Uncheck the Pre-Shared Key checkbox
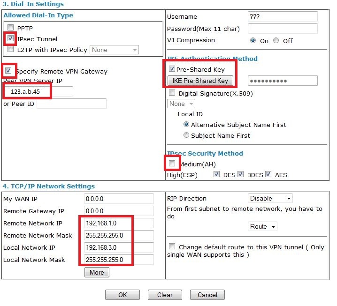337x306 pixels. click(x=172, y=69)
